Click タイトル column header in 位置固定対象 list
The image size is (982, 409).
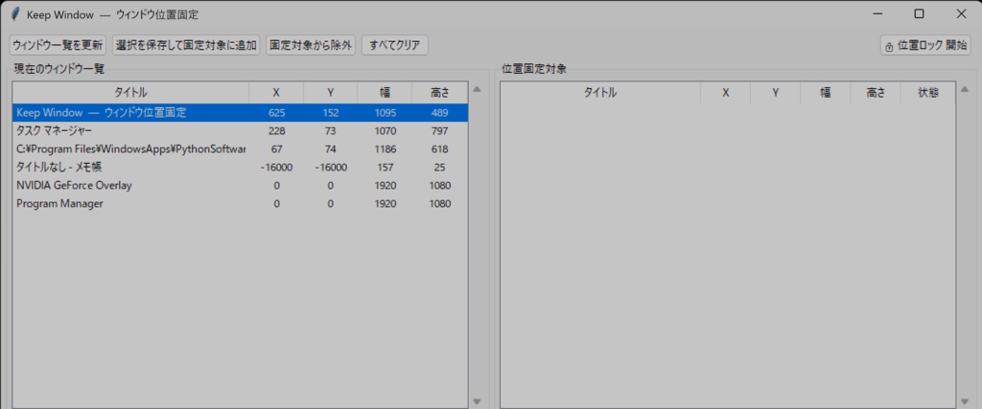[x=600, y=93]
